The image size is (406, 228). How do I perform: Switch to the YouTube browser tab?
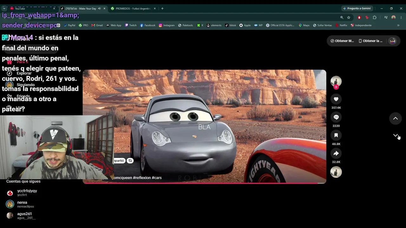[x=32, y=9]
